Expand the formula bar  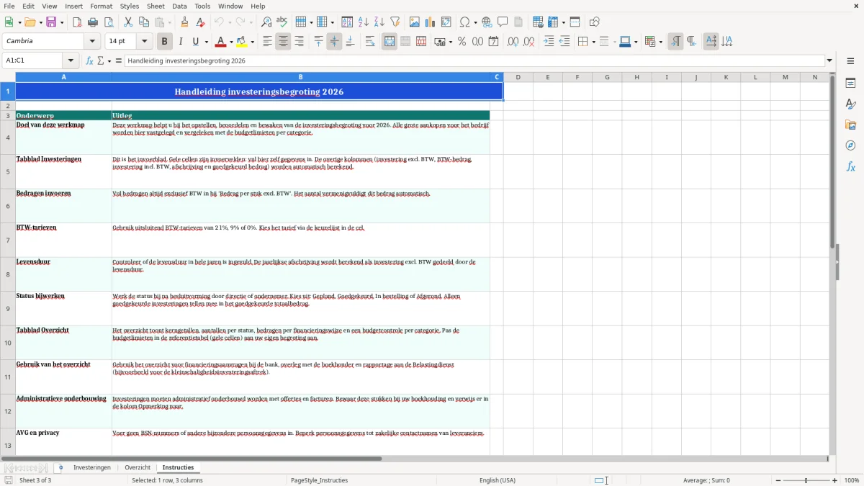pyautogui.click(x=829, y=60)
